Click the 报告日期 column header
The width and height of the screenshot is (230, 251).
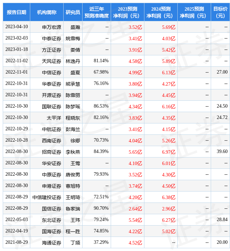[x=16, y=12]
